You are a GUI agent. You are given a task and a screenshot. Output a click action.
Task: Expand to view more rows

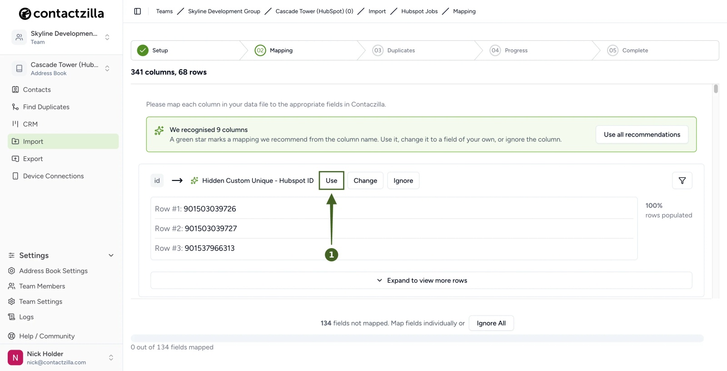click(x=421, y=280)
